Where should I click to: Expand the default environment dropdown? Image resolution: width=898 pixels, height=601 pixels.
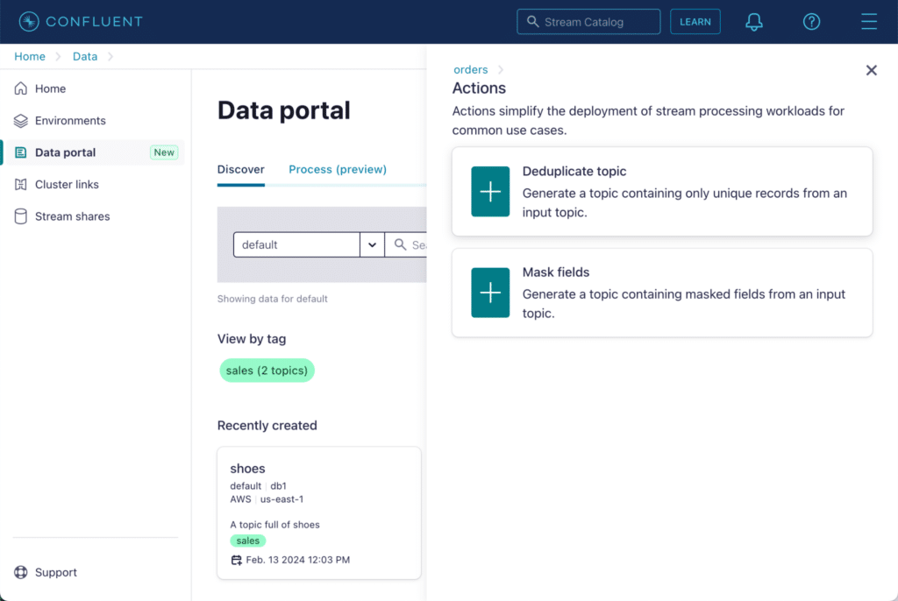pos(372,244)
